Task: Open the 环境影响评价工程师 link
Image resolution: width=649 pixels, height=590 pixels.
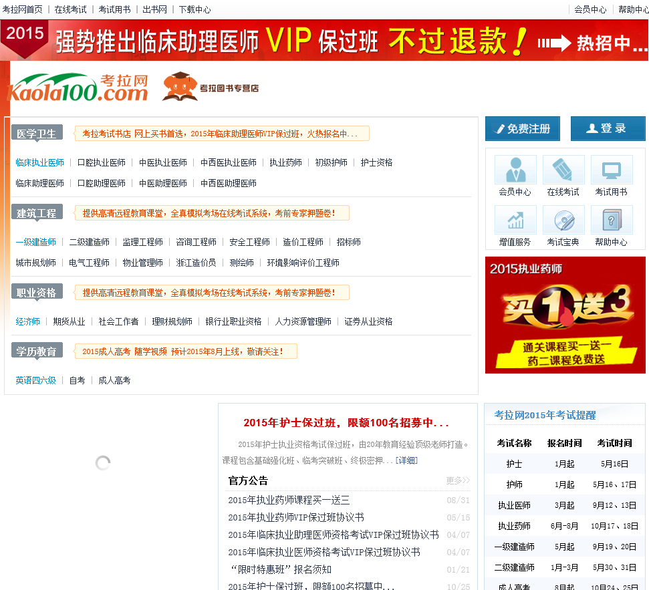Action: coord(303,263)
